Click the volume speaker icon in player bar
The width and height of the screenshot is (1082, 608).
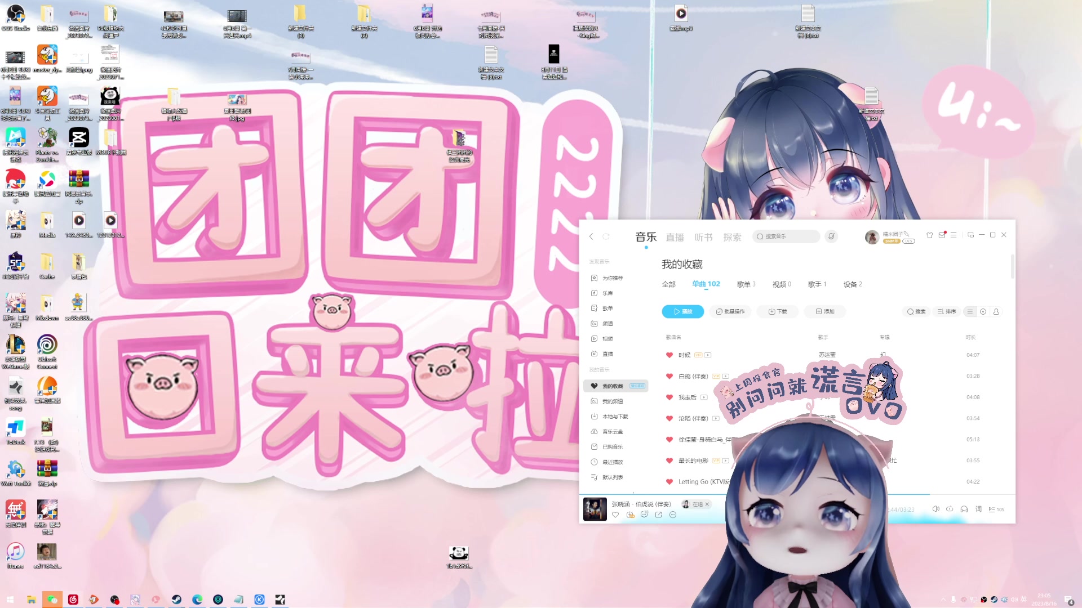tap(935, 509)
